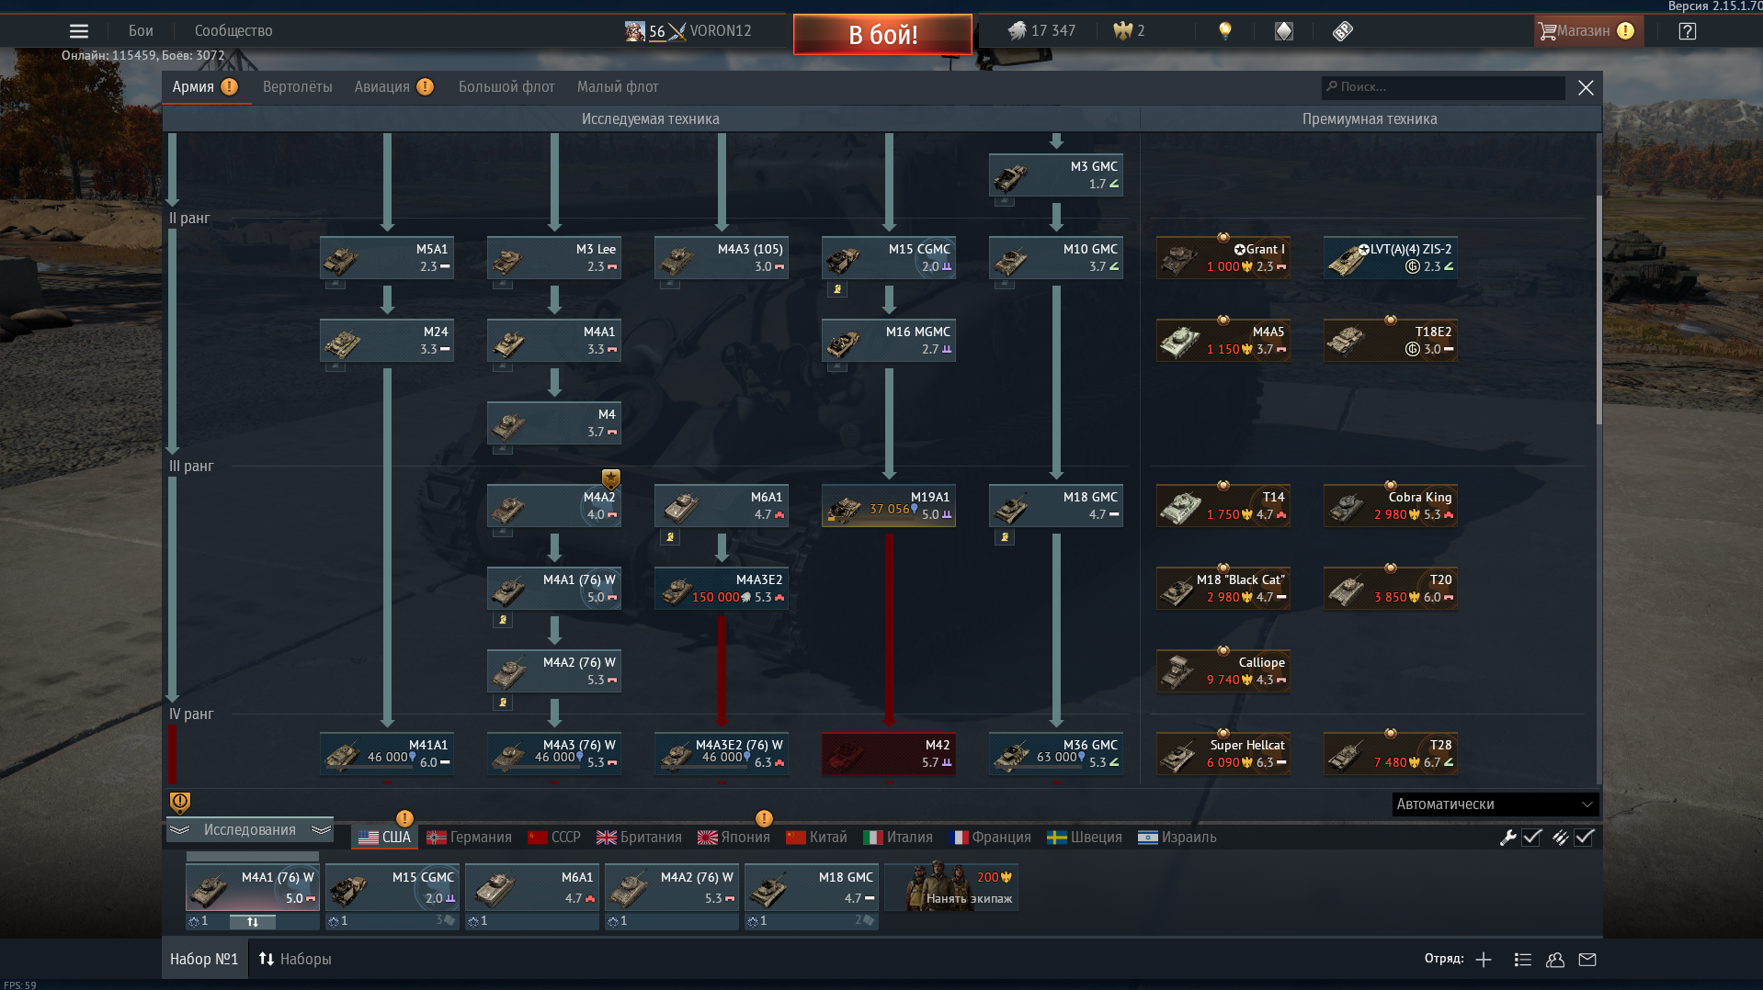Select Франция nation tab
The image size is (1763, 990).
pyautogui.click(x=989, y=838)
